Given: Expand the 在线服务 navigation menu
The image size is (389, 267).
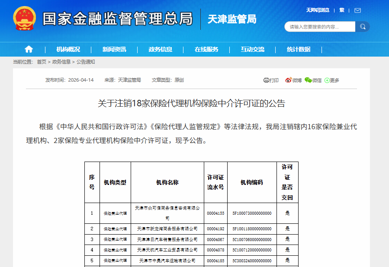Looking at the screenshot, I should 206,49.
